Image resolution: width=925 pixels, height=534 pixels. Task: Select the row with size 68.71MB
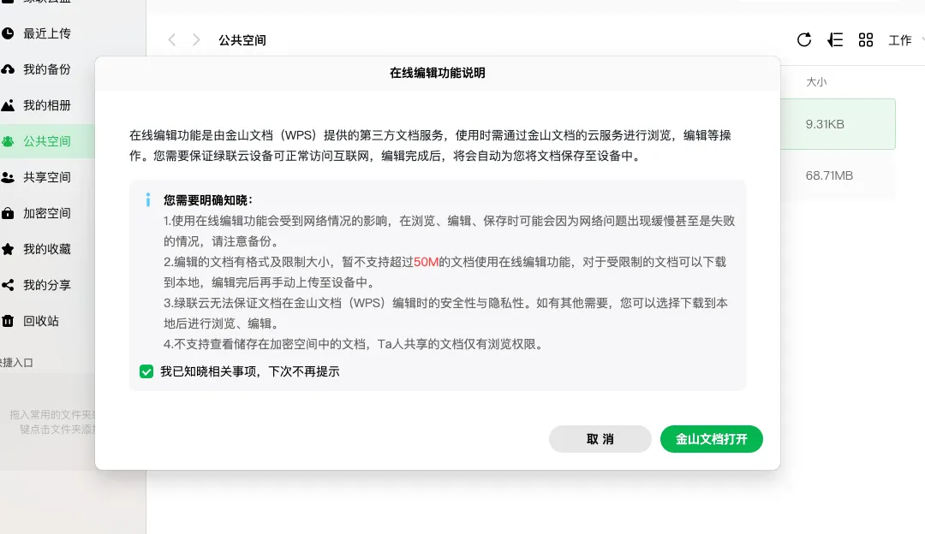pos(838,175)
